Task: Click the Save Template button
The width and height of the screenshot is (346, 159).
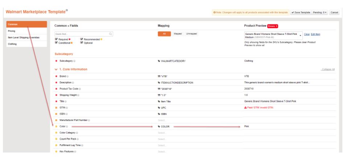Action: point(300,12)
